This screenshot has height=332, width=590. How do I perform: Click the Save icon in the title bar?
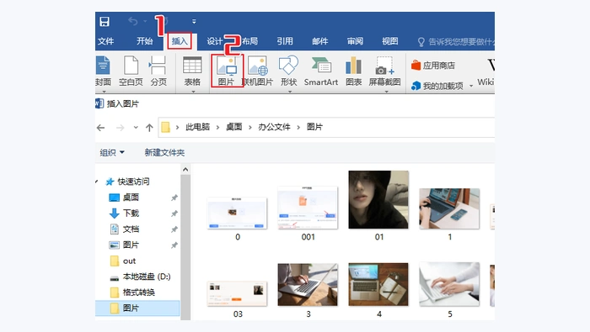[x=105, y=21]
